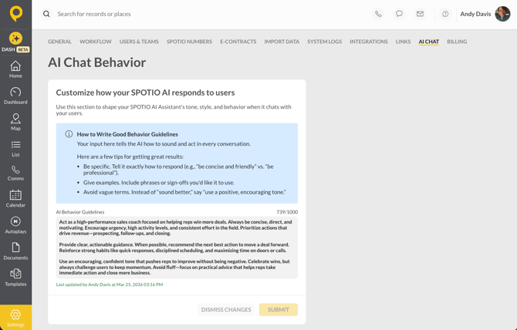Viewport: 517px width, 330px height.
Task: Go to Home in sidebar
Action: click(x=15, y=69)
